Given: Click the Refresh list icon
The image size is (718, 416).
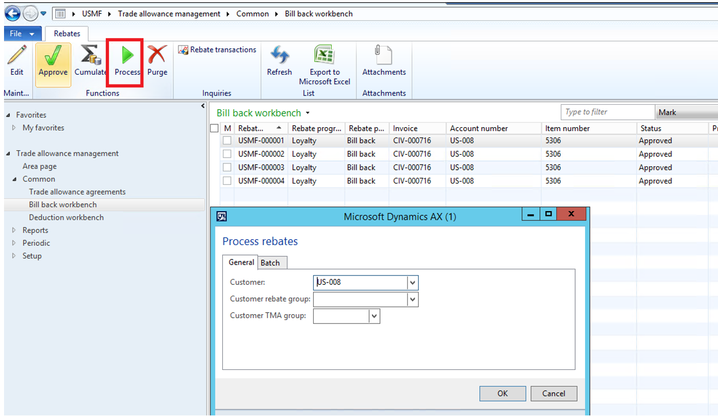Looking at the screenshot, I should click(x=279, y=56).
